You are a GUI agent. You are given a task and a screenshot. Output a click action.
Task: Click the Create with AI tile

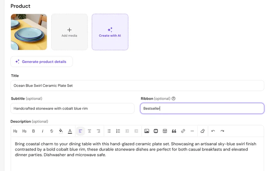pyautogui.click(x=110, y=32)
